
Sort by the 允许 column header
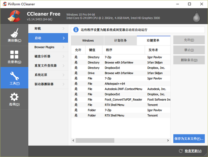(x=78, y=50)
